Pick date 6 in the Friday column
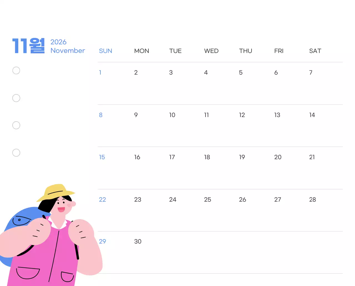Screen dimensions: 355x286 coord(276,73)
